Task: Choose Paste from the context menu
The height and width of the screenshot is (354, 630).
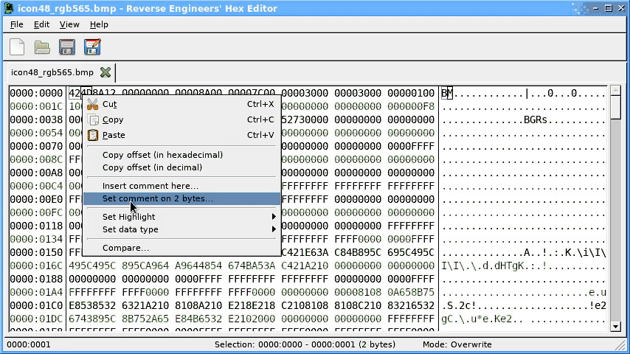Action: [x=181, y=135]
